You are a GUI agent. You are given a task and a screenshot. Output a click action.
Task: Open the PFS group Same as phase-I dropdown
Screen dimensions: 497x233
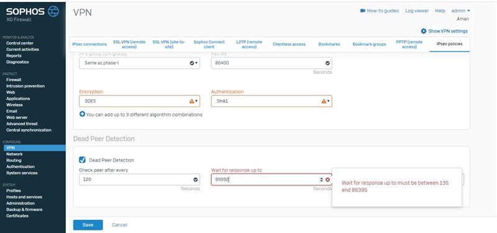[139, 63]
